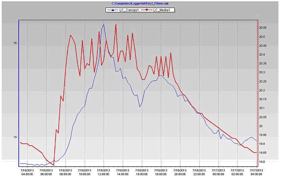The width and height of the screenshot is (281, 179).
Task: Click the right axis value 20.4
Action: (262, 55)
